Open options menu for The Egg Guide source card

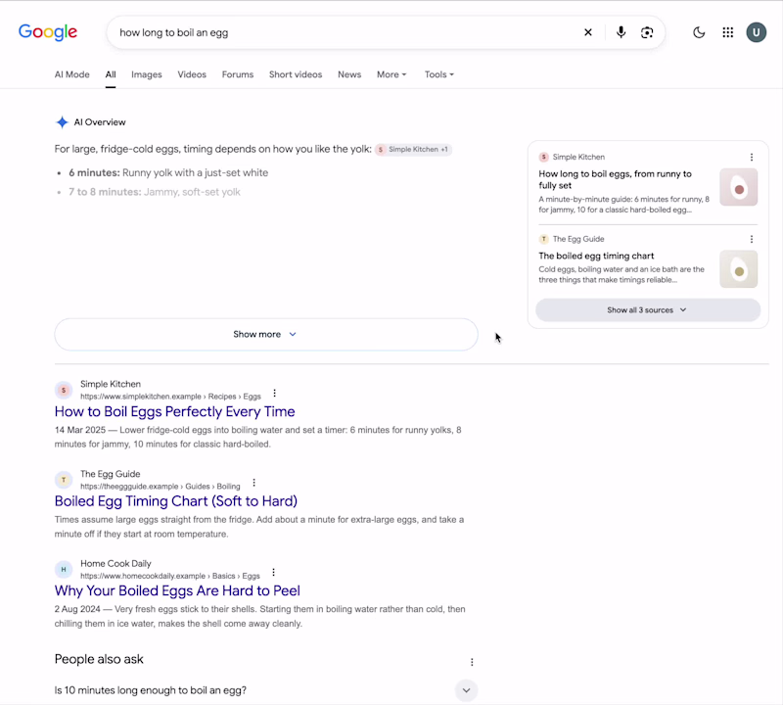[x=751, y=239]
